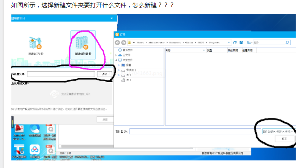Click the file path input in project dialog

pyautogui.click(x=61, y=74)
